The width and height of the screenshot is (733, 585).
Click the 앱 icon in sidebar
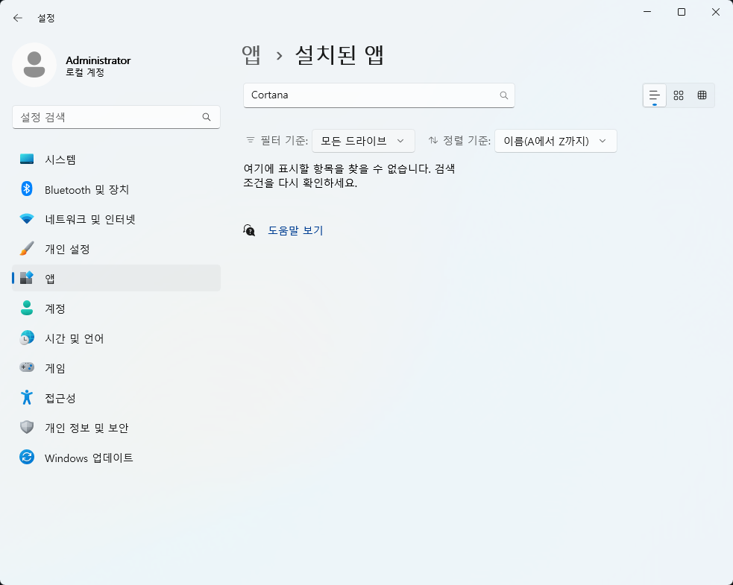click(27, 278)
